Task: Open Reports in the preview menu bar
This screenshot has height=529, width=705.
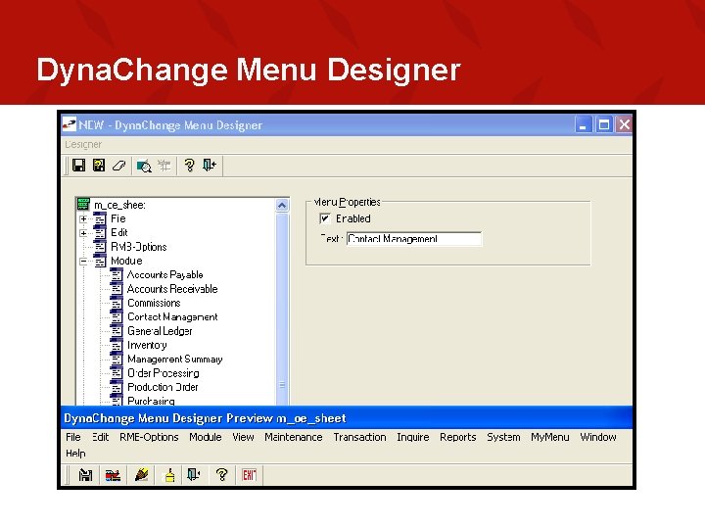Action: click(457, 437)
